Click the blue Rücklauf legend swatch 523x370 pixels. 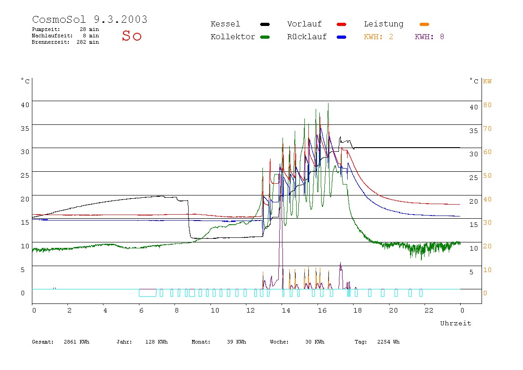342,37
